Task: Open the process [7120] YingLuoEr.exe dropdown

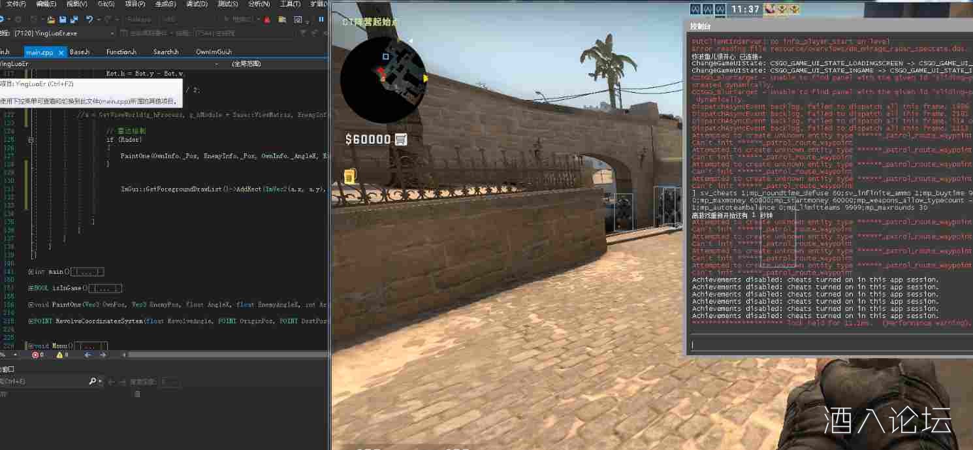Action: point(64,33)
